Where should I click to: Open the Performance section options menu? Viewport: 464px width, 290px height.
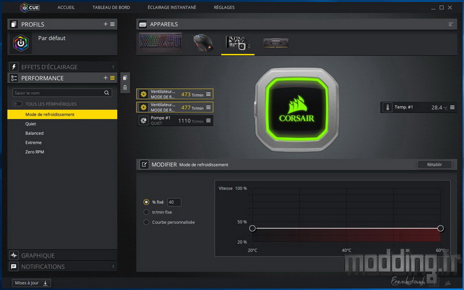[113, 78]
